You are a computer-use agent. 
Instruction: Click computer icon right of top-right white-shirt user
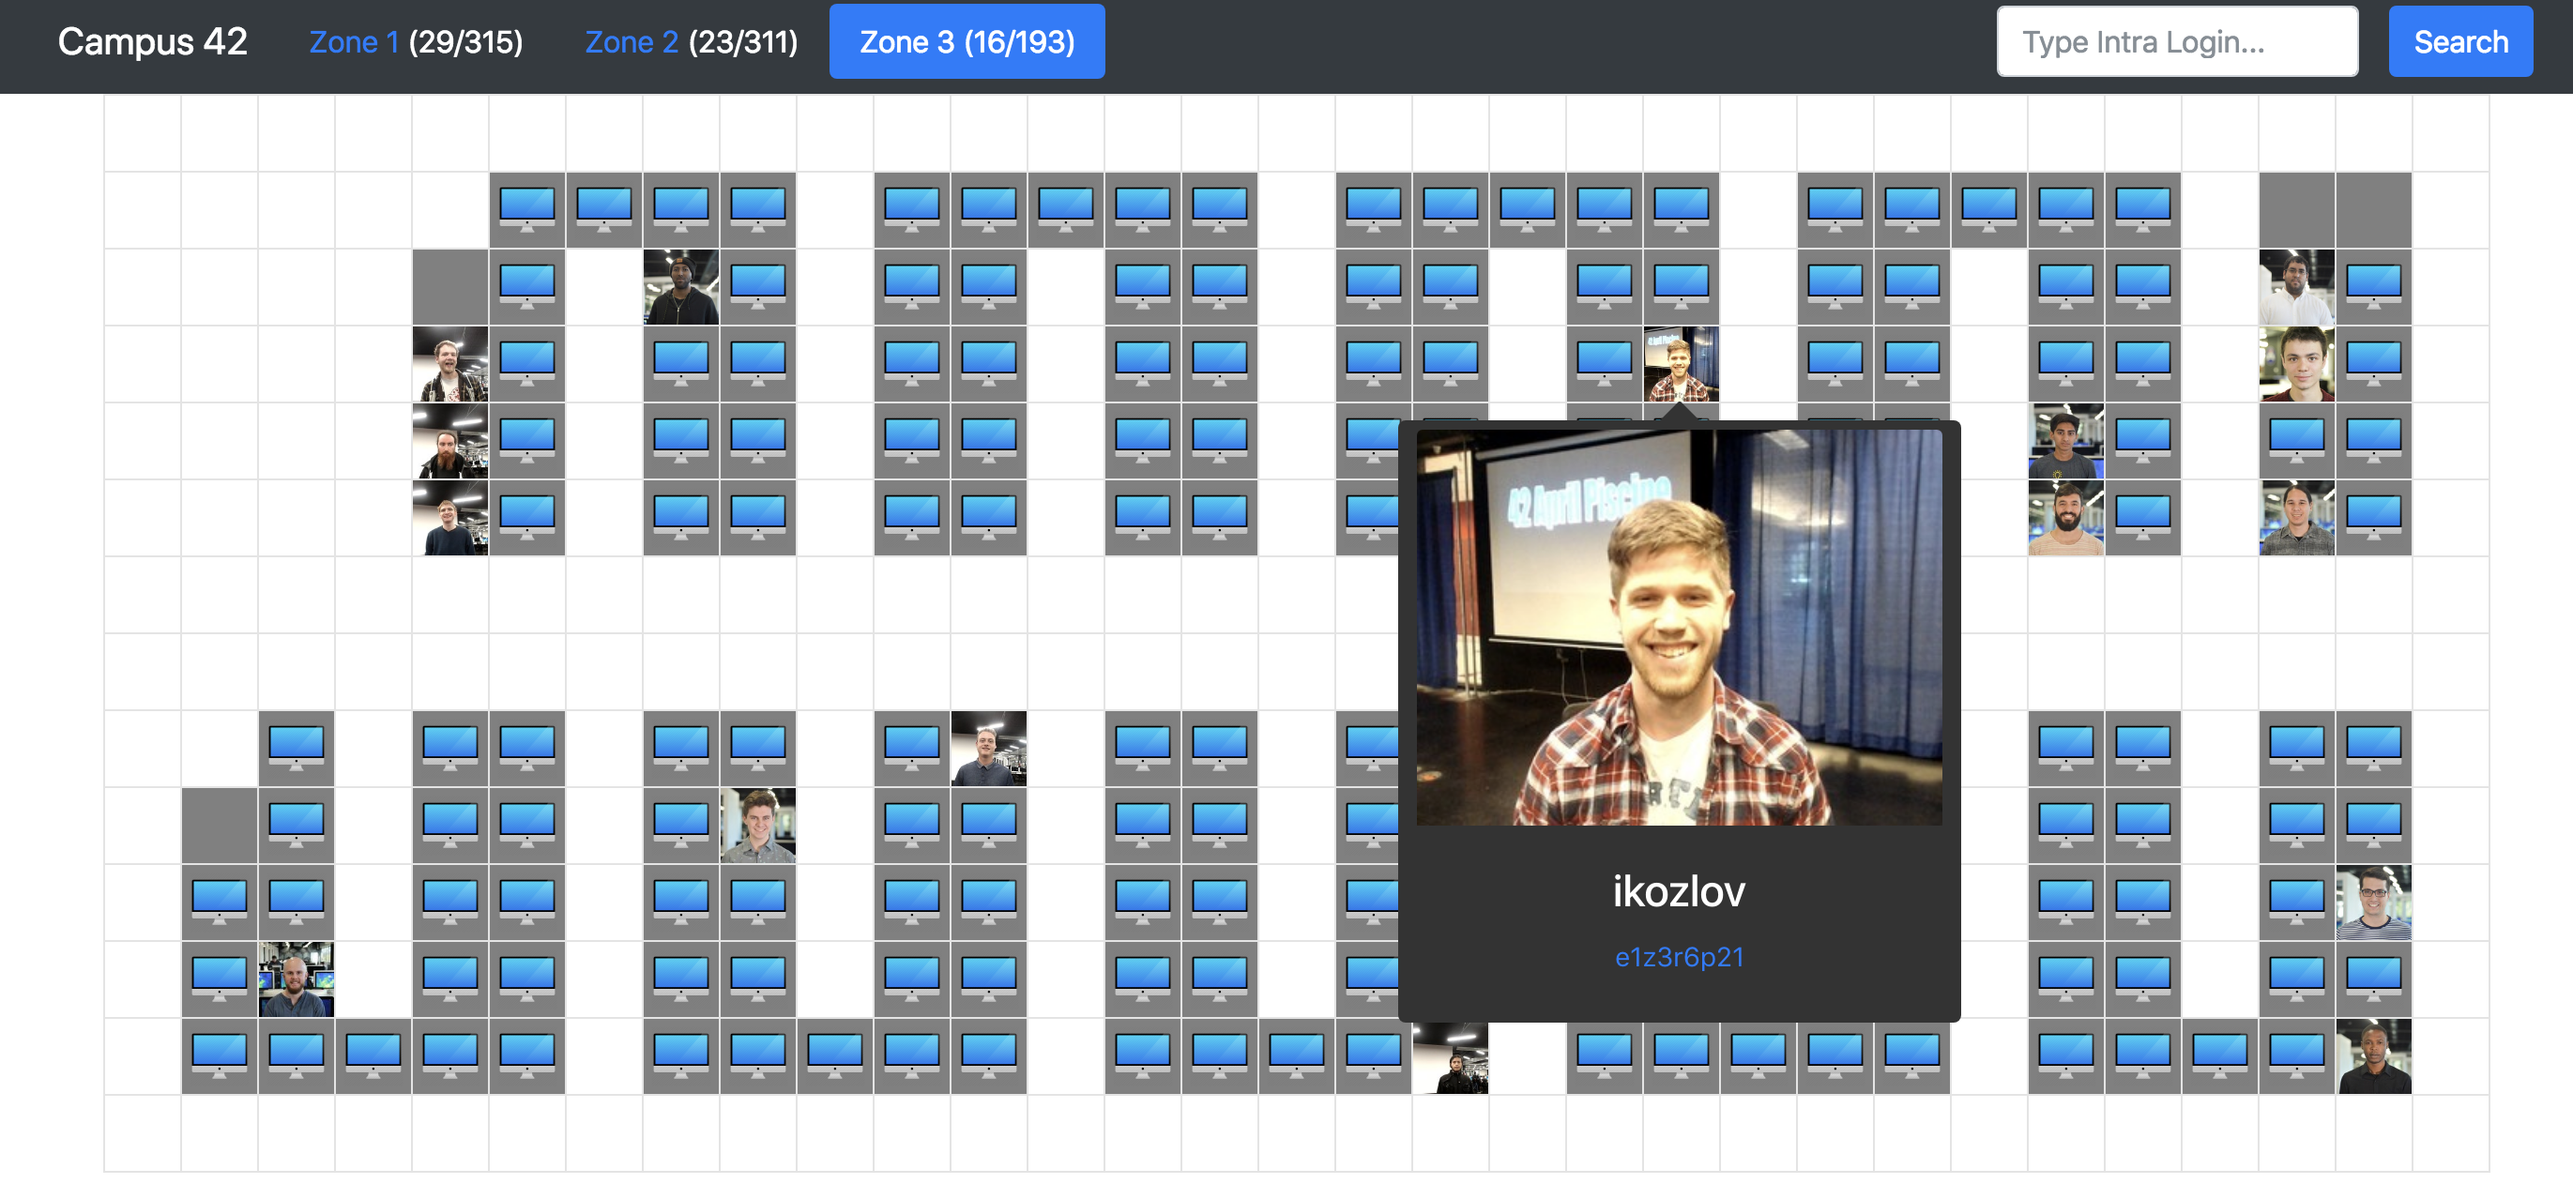pos(2372,286)
